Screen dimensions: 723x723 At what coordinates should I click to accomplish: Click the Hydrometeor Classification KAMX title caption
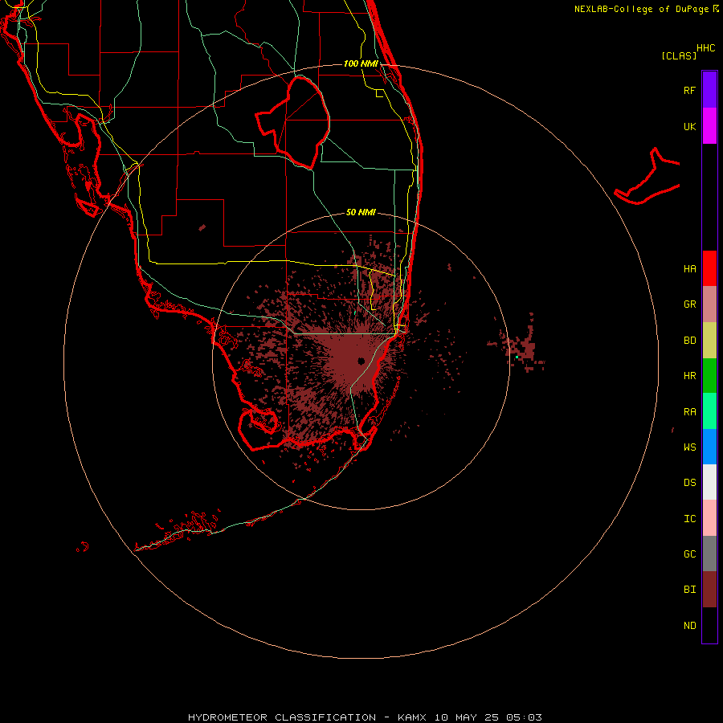pos(365,717)
